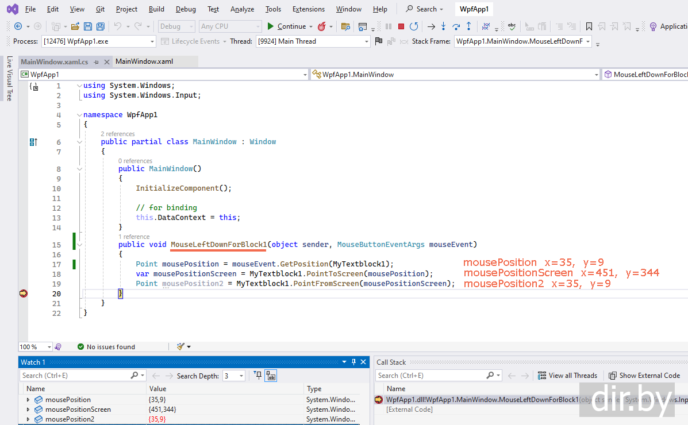688x425 pixels.
Task: Click the Step Into arrow icon
Action: [443, 26]
